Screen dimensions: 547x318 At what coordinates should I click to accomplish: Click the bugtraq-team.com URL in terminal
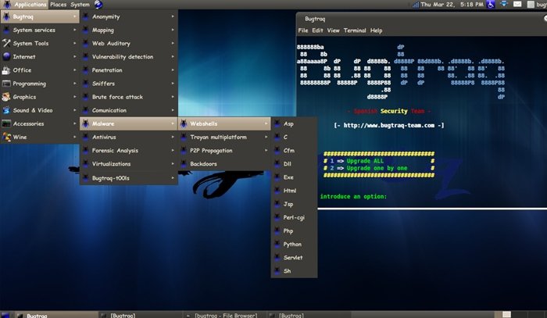[x=389, y=125]
